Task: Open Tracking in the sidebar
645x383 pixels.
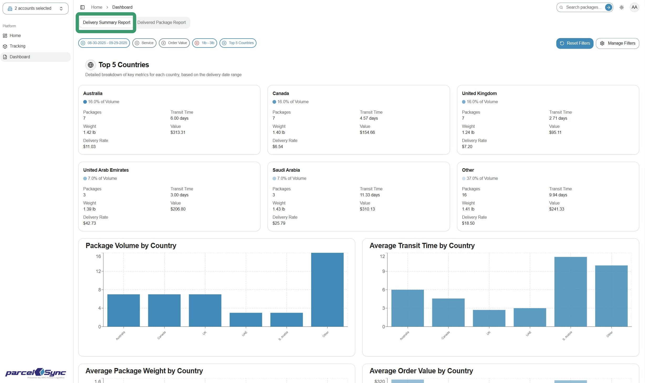Action: [35, 46]
